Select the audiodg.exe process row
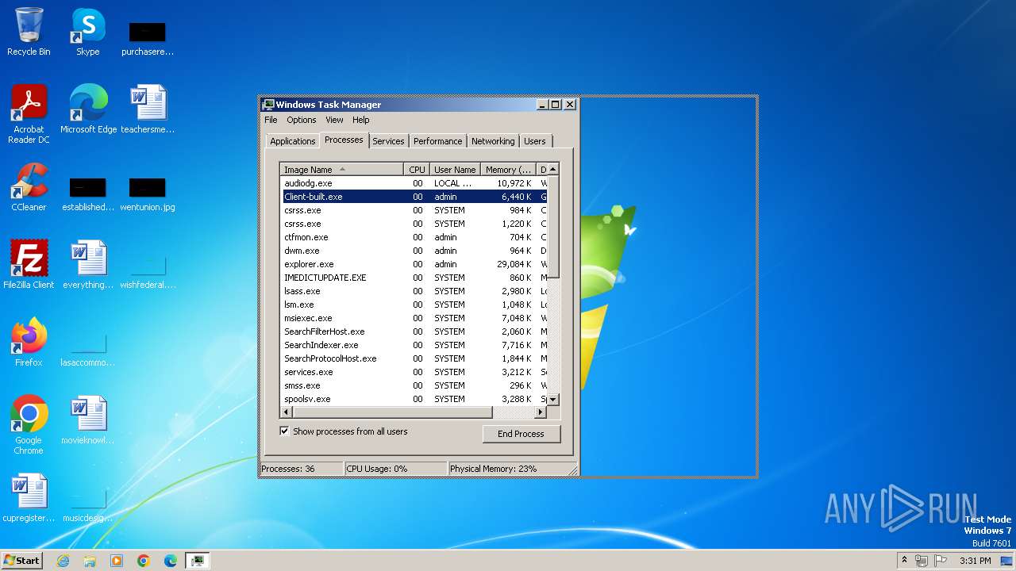Viewport: 1016px width, 571px height. point(414,183)
